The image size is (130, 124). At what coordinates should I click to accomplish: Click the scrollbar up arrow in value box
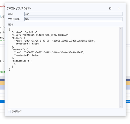(x=121, y=29)
